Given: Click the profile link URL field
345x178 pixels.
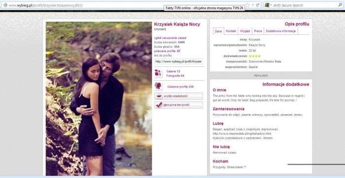Looking at the screenshot, I should (x=178, y=61).
